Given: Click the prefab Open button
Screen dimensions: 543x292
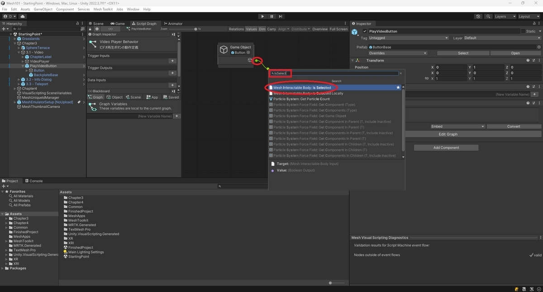Looking at the screenshot, I should coord(515,53).
